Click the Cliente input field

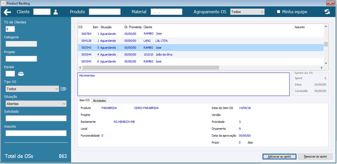coord(42,12)
